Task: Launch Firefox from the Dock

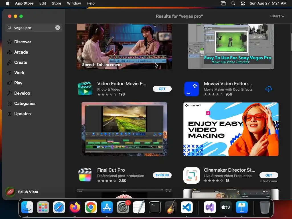Action: [75, 207]
